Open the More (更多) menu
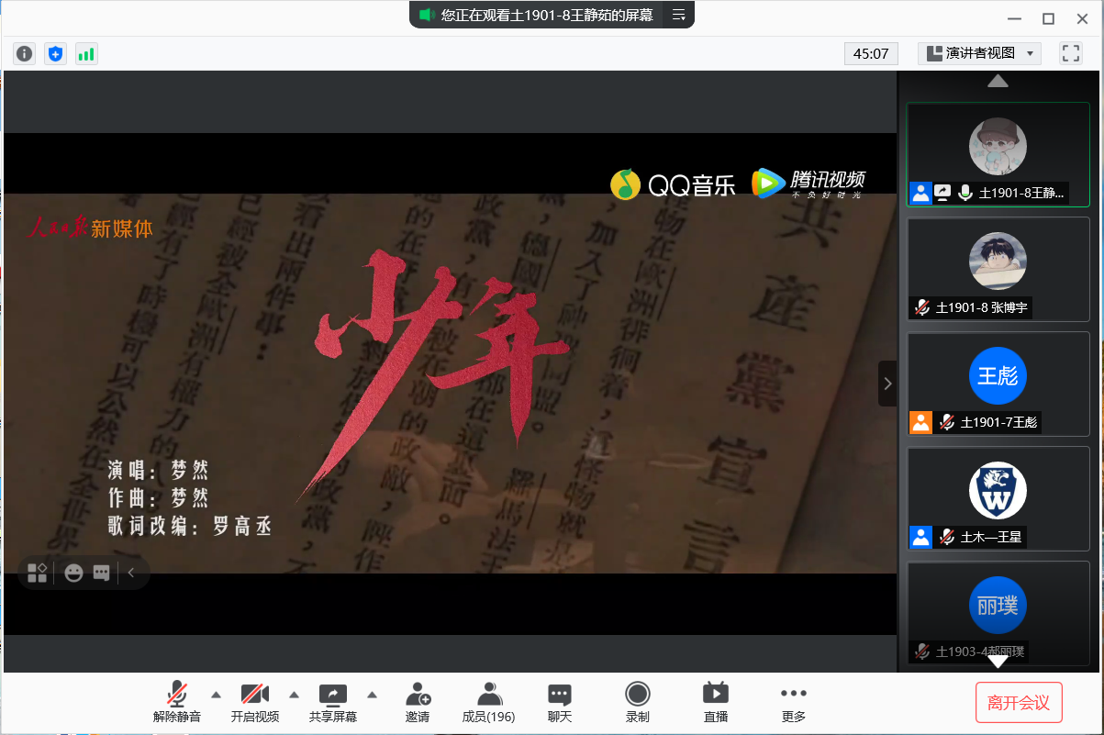 pos(793,702)
